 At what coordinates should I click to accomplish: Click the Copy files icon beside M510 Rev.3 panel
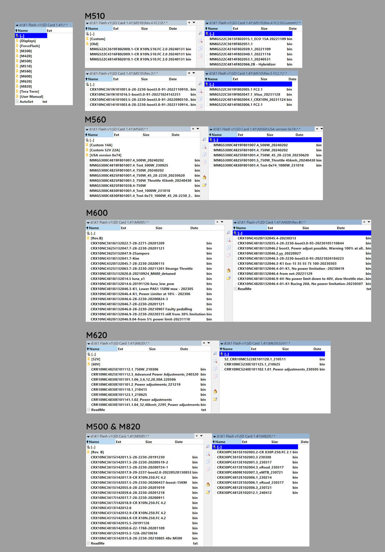click(200, 99)
